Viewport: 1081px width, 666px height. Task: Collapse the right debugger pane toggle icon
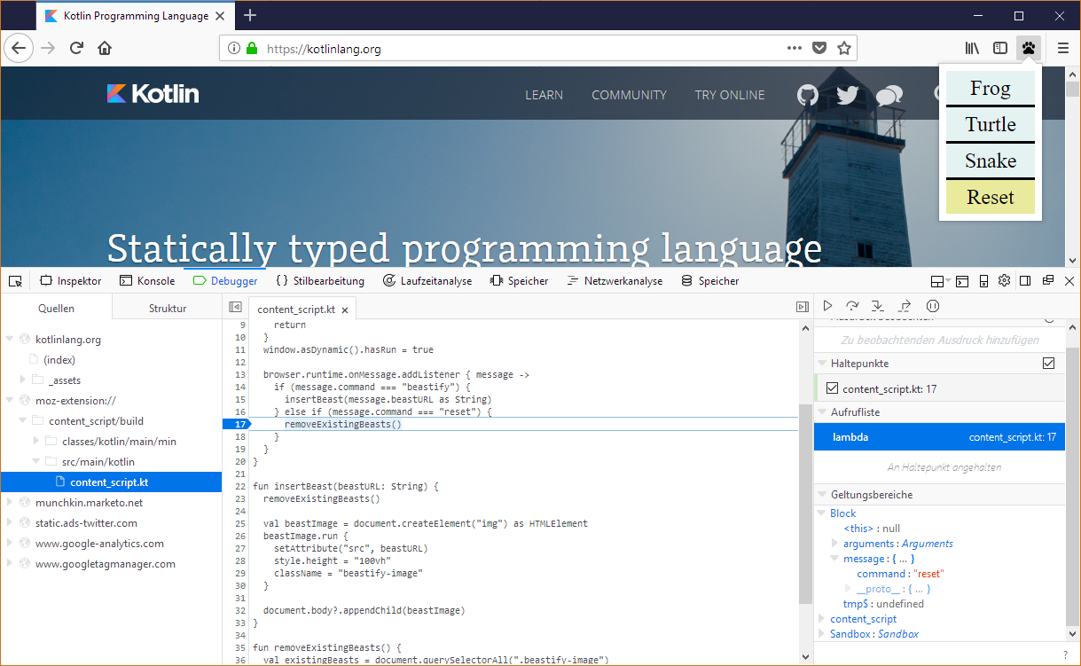coord(803,307)
